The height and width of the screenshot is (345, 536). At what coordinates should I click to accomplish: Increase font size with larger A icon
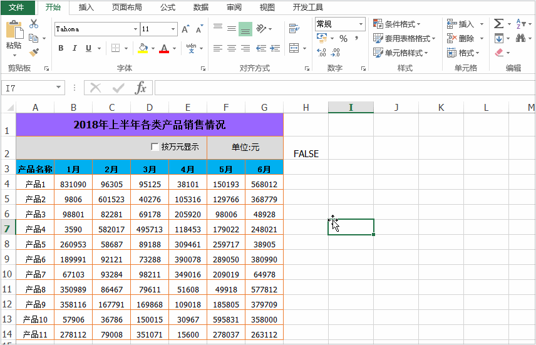[185, 29]
